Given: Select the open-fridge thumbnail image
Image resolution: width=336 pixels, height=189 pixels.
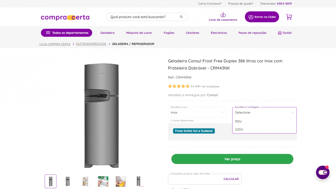Looking at the screenshot, I should pyautogui.click(x=85, y=181).
